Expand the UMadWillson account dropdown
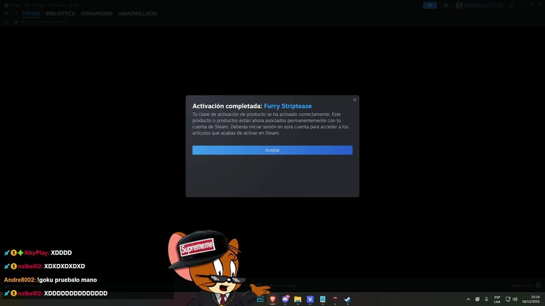 [479, 5]
